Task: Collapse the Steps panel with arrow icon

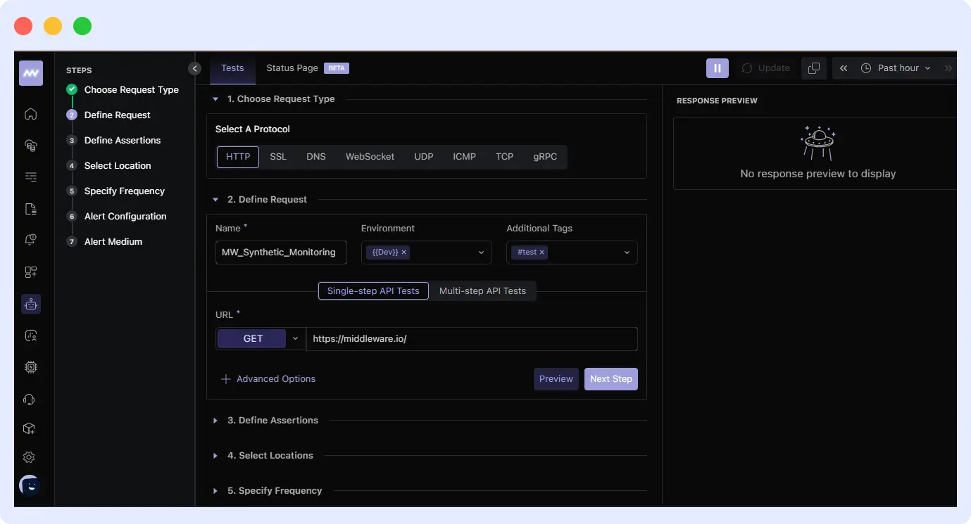Action: [195, 68]
